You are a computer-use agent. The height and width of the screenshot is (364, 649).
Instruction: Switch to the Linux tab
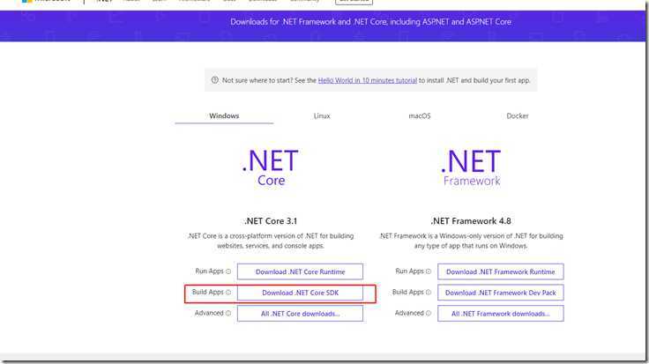(322, 115)
